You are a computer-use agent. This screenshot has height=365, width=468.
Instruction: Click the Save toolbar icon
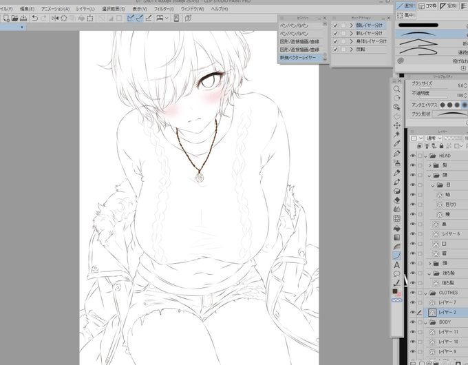(x=23, y=18)
